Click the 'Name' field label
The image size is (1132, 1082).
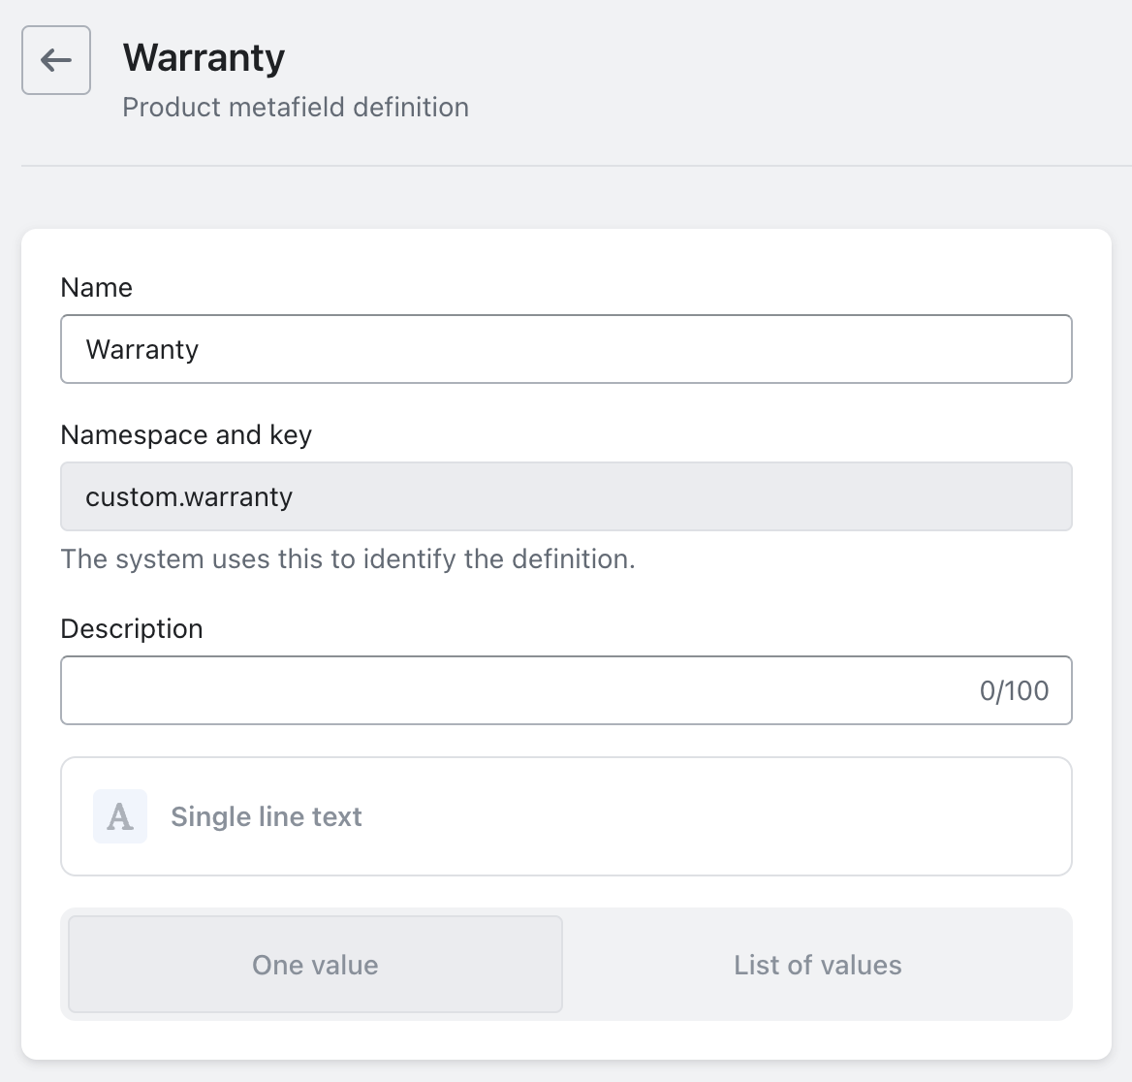[x=96, y=287]
